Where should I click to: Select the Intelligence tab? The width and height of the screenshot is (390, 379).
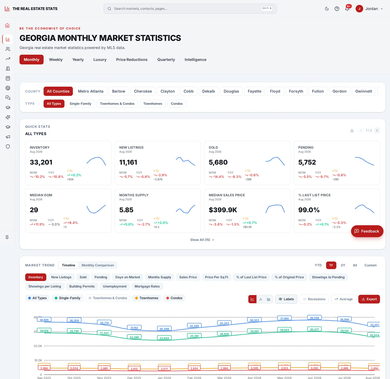(196, 60)
